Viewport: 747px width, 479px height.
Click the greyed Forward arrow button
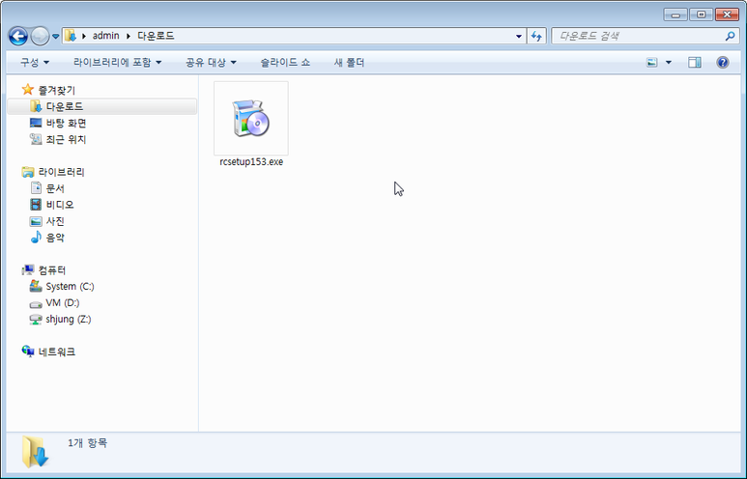[x=40, y=36]
